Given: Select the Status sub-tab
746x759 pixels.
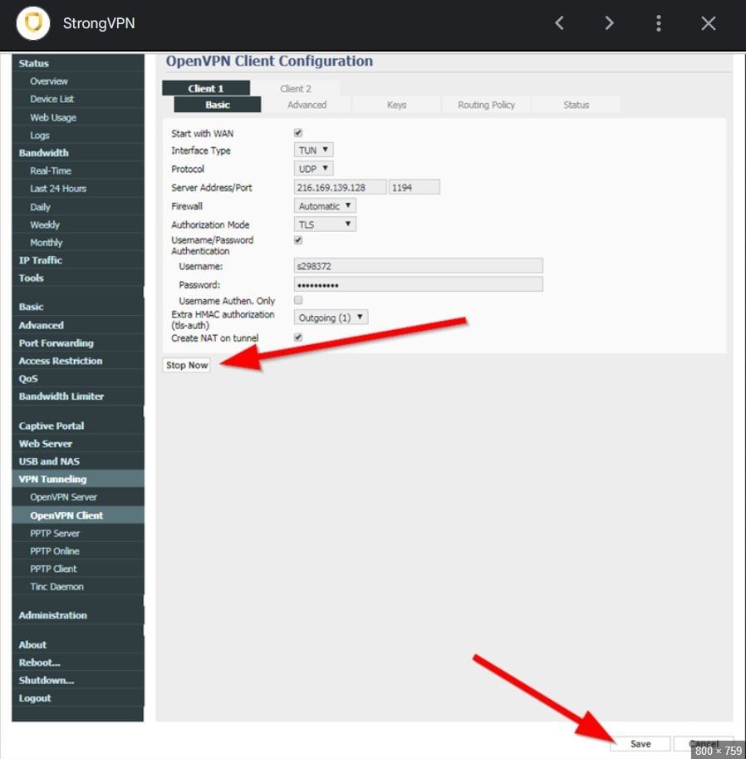Looking at the screenshot, I should click(577, 105).
